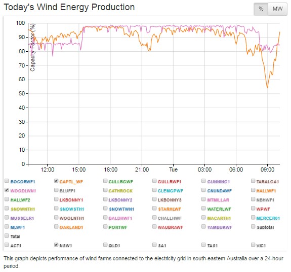The width and height of the screenshot is (291, 272).
Task: Tick the CULLRGWF checkbox
Action: pyautogui.click(x=105, y=181)
